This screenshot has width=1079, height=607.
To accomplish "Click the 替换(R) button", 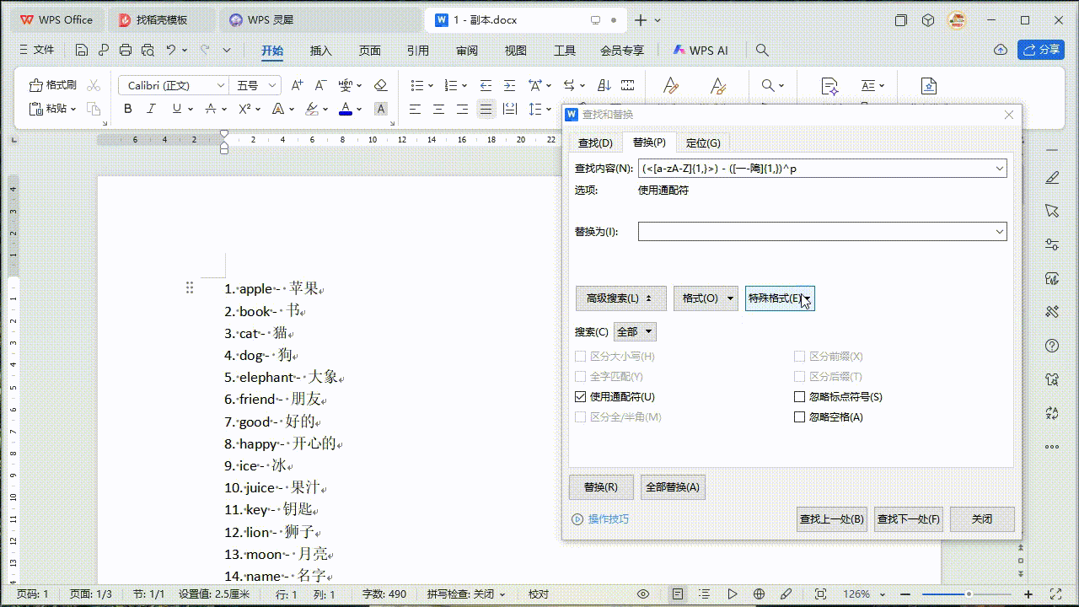I will pyautogui.click(x=601, y=487).
